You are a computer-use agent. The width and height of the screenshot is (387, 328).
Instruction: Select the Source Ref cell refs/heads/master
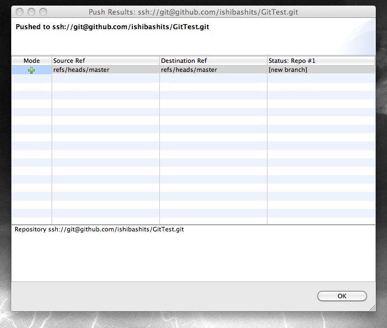(x=105, y=70)
